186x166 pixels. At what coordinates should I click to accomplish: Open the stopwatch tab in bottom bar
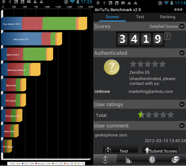(105, 160)
